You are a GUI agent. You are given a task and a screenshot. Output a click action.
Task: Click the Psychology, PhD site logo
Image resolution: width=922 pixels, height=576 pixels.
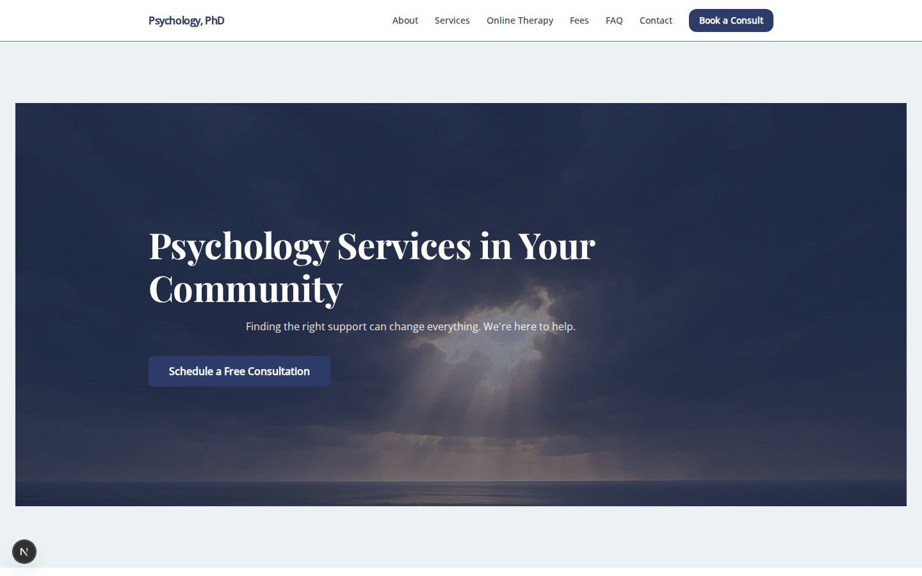(x=186, y=20)
